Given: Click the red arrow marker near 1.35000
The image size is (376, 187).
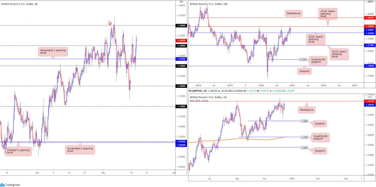Looking at the screenshot, I should pyautogui.click(x=110, y=23).
